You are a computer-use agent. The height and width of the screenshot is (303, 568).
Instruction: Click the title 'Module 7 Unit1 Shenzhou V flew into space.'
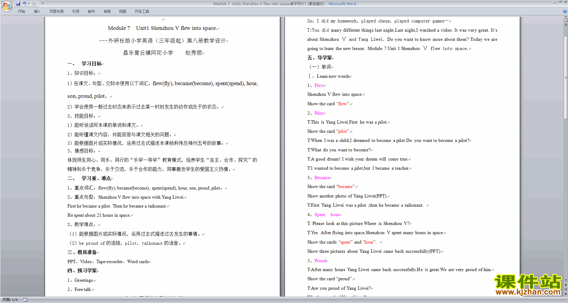pyautogui.click(x=162, y=28)
